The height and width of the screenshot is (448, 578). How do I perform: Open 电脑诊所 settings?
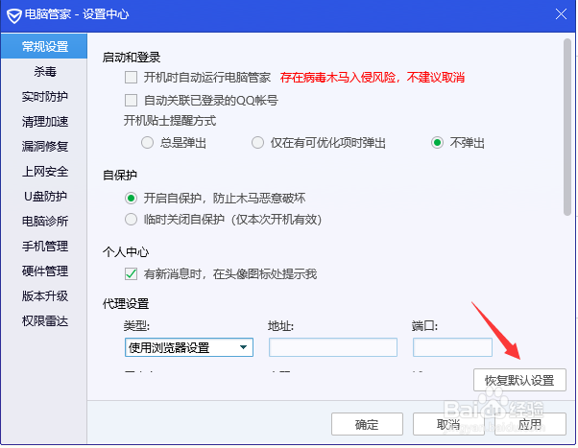click(44, 222)
